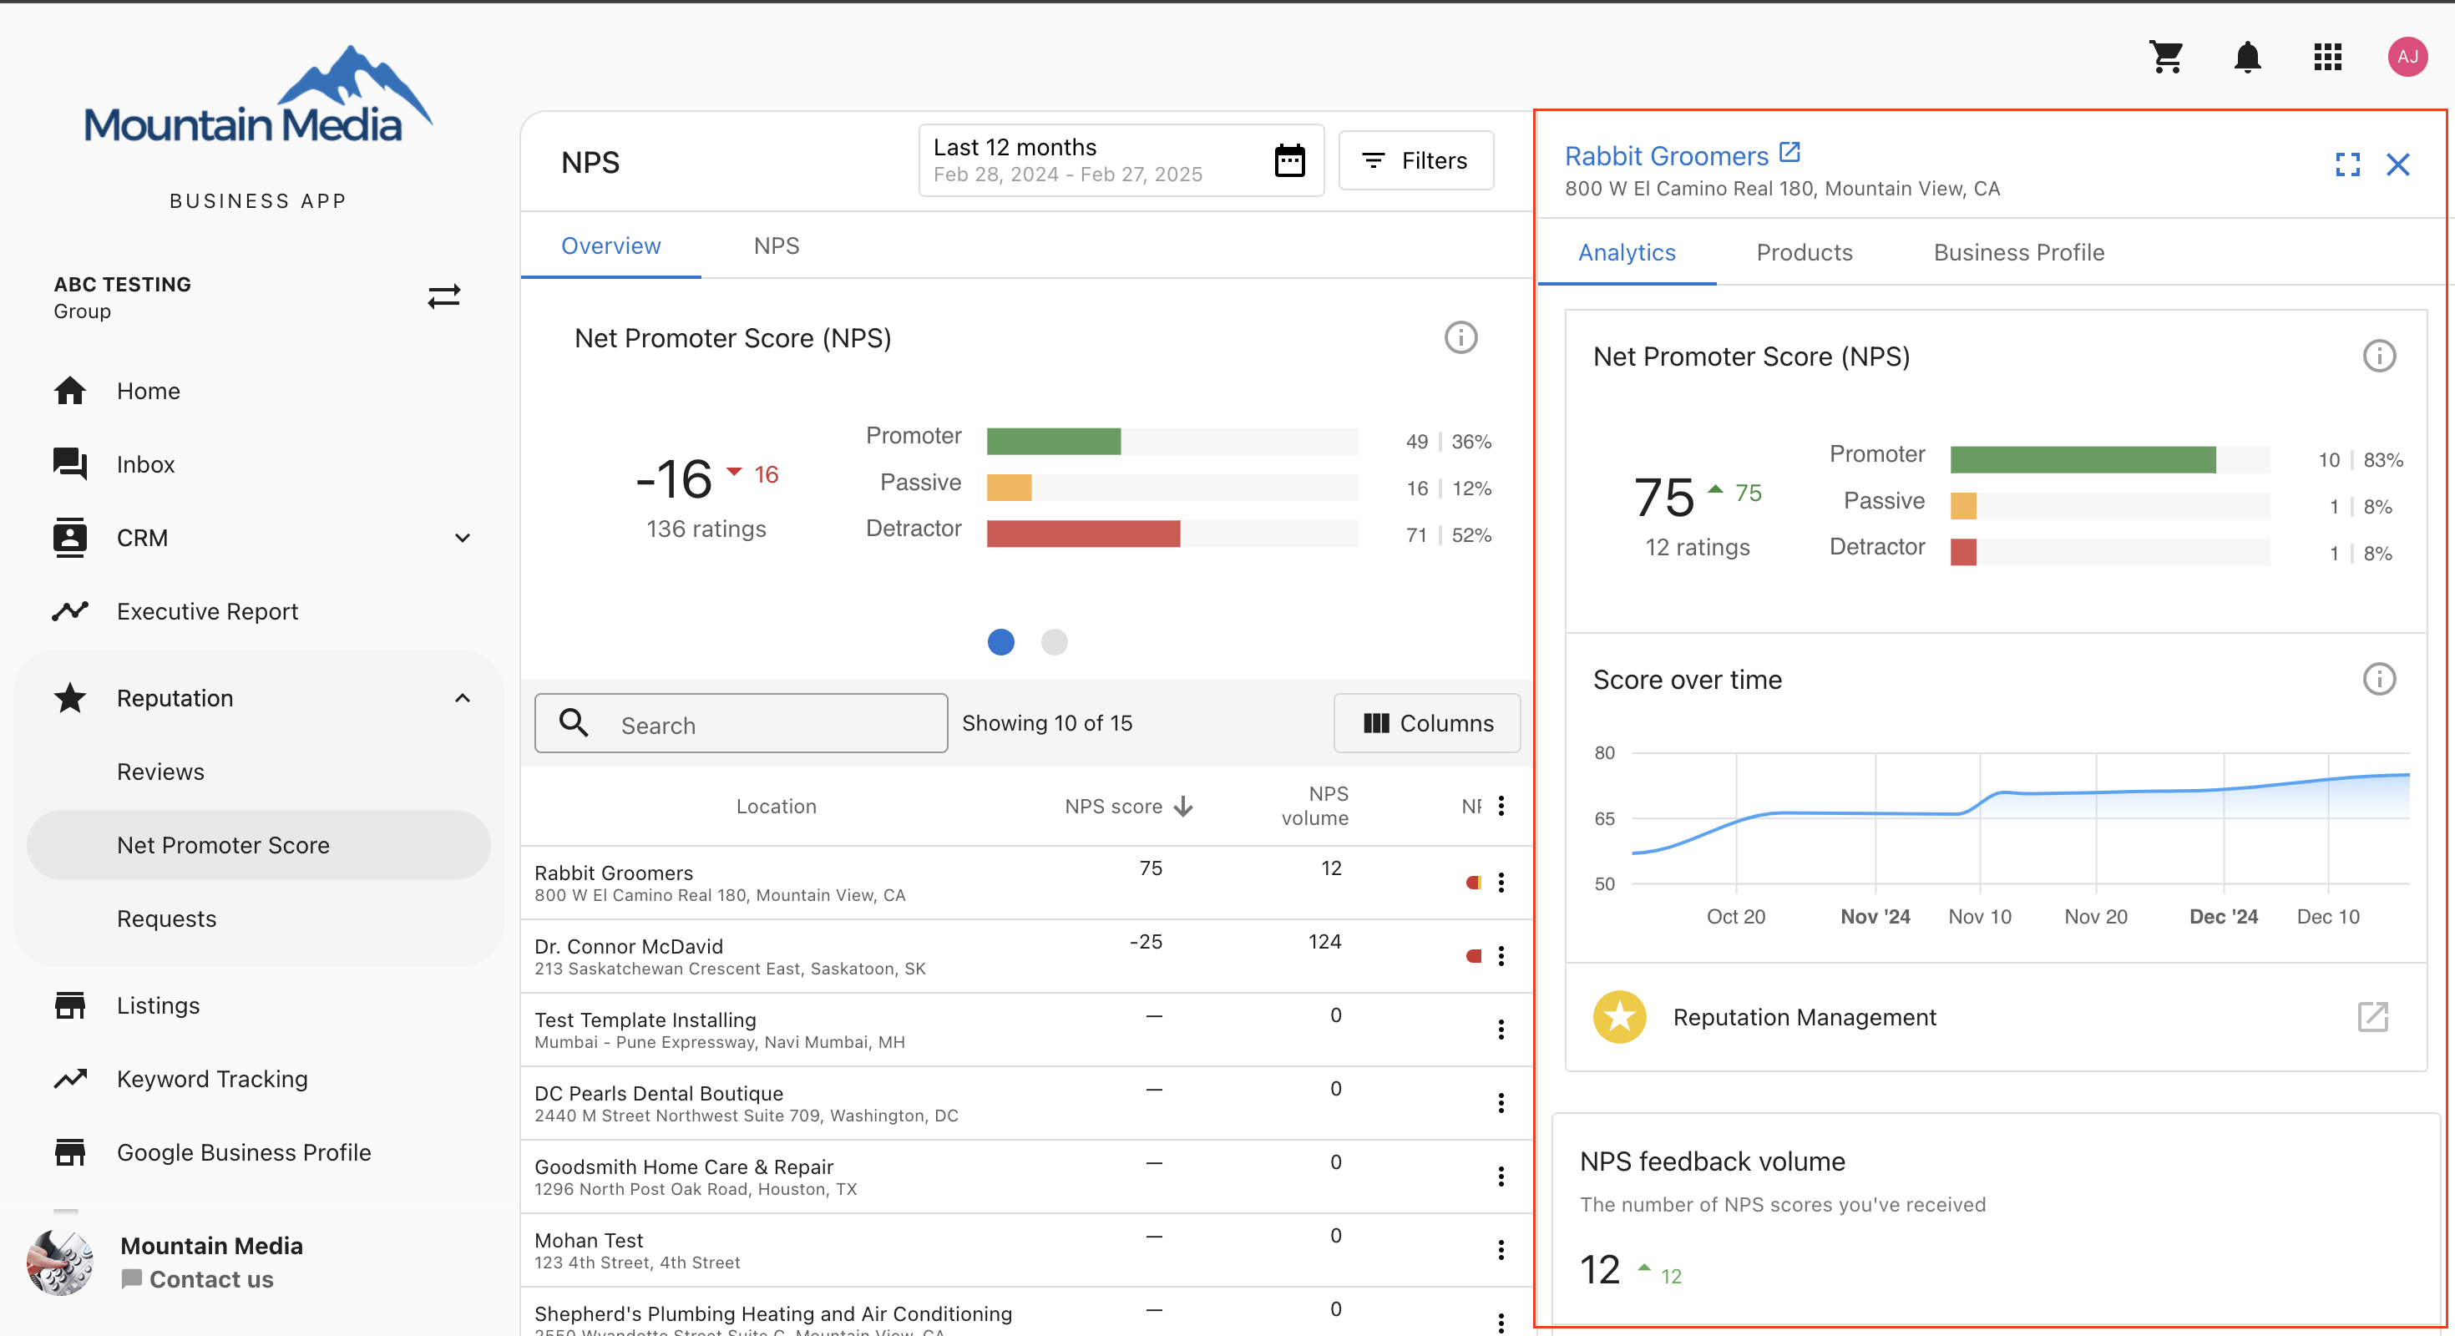
Task: Open row menu for Goodsmith Home Care & Repair
Action: (1501, 1176)
